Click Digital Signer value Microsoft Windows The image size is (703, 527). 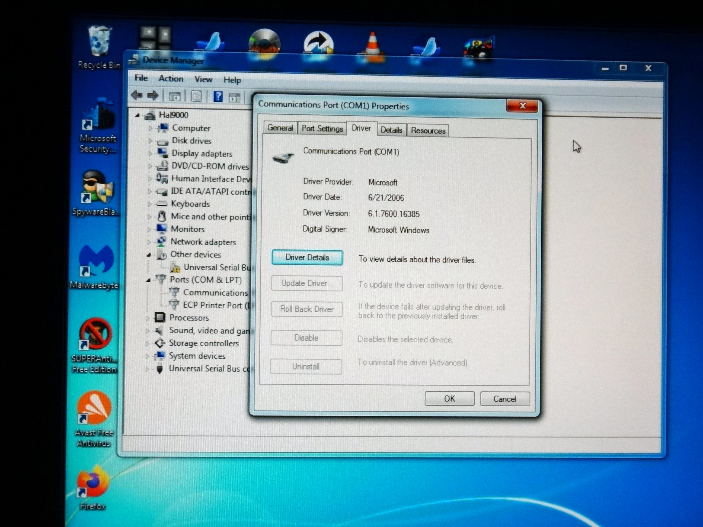(x=398, y=230)
